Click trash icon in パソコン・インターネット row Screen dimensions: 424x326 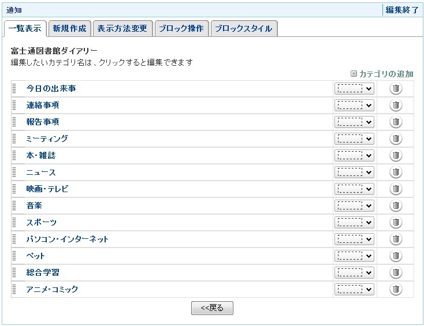396,239
